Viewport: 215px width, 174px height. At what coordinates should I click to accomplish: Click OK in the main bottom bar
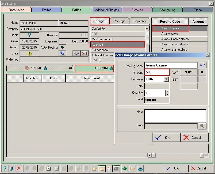(x=176, y=168)
